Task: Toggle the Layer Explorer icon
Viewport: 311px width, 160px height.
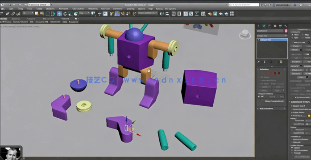Action: click(x=179, y=14)
